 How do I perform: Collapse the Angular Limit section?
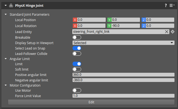coord(6,58)
